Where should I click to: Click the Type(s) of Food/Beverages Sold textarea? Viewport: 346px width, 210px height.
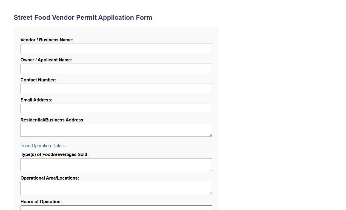pos(116,164)
